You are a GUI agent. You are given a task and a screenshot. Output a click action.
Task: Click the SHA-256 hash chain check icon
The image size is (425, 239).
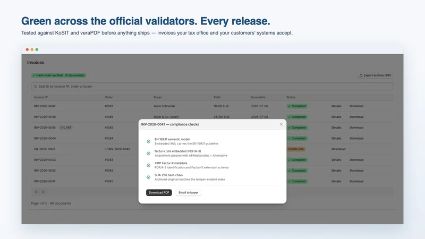pos(149,177)
